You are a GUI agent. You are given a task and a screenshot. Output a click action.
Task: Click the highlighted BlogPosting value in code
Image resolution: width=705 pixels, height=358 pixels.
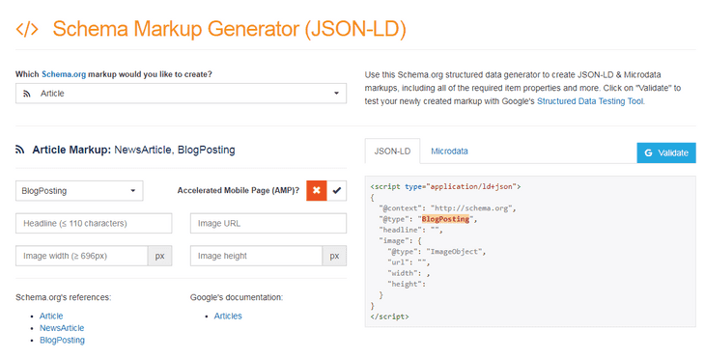tap(445, 219)
